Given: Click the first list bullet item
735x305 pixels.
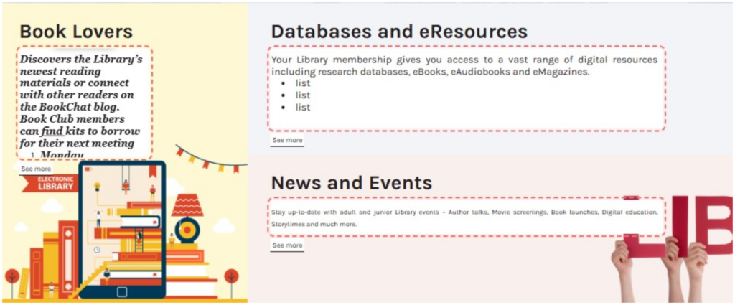Looking at the screenshot, I should click(x=303, y=83).
